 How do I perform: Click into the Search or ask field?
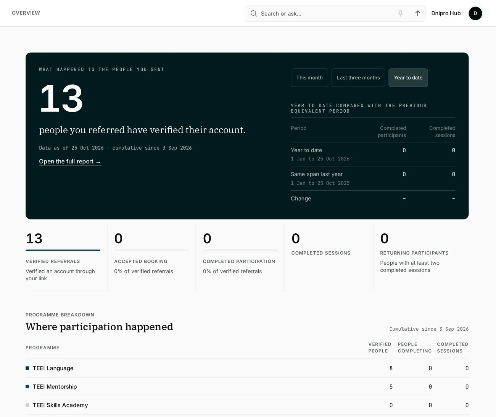click(335, 13)
